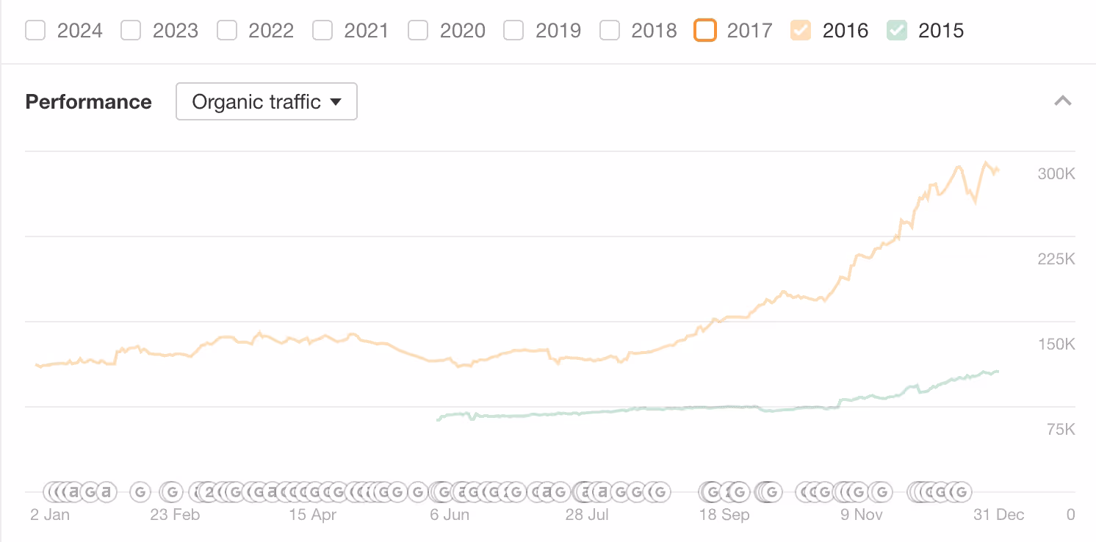Click the 2019 year label
1096x542 pixels.
point(558,31)
